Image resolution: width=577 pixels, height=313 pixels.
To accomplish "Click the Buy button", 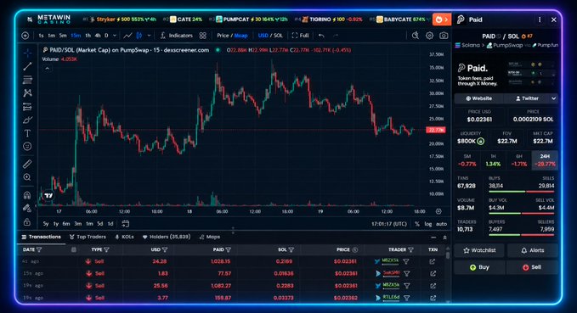I will point(479,267).
